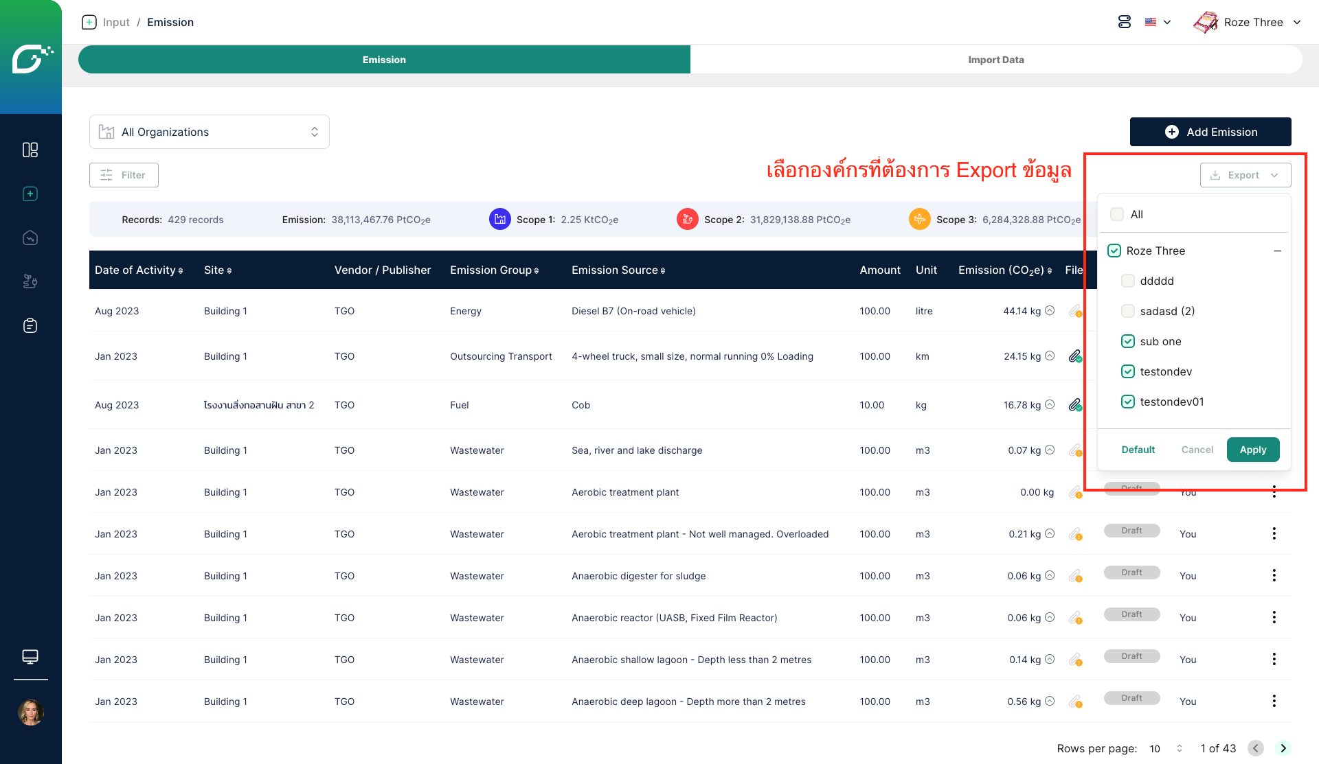
Task: Click the Add Emission button
Action: (x=1210, y=132)
